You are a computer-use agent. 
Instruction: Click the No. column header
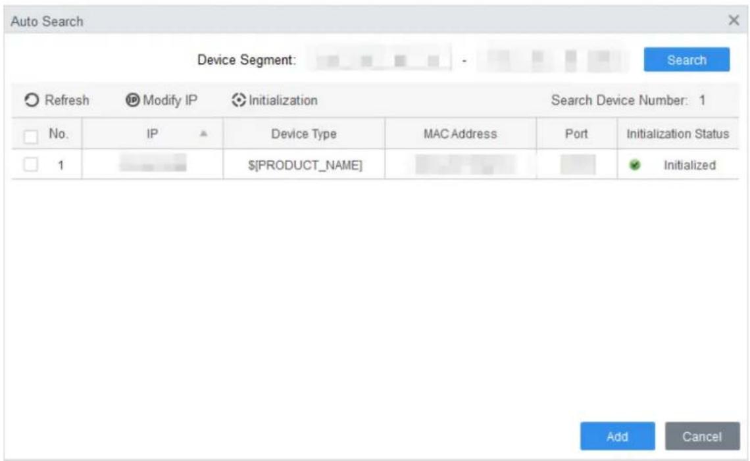59,133
